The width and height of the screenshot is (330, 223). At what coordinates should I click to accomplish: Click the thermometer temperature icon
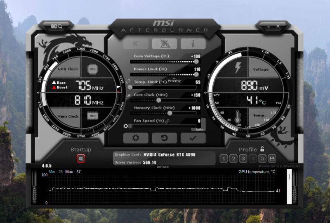point(238,116)
